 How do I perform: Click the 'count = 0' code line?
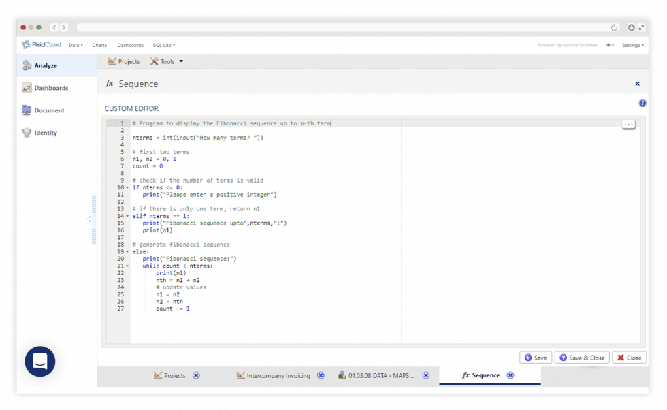[148, 166]
